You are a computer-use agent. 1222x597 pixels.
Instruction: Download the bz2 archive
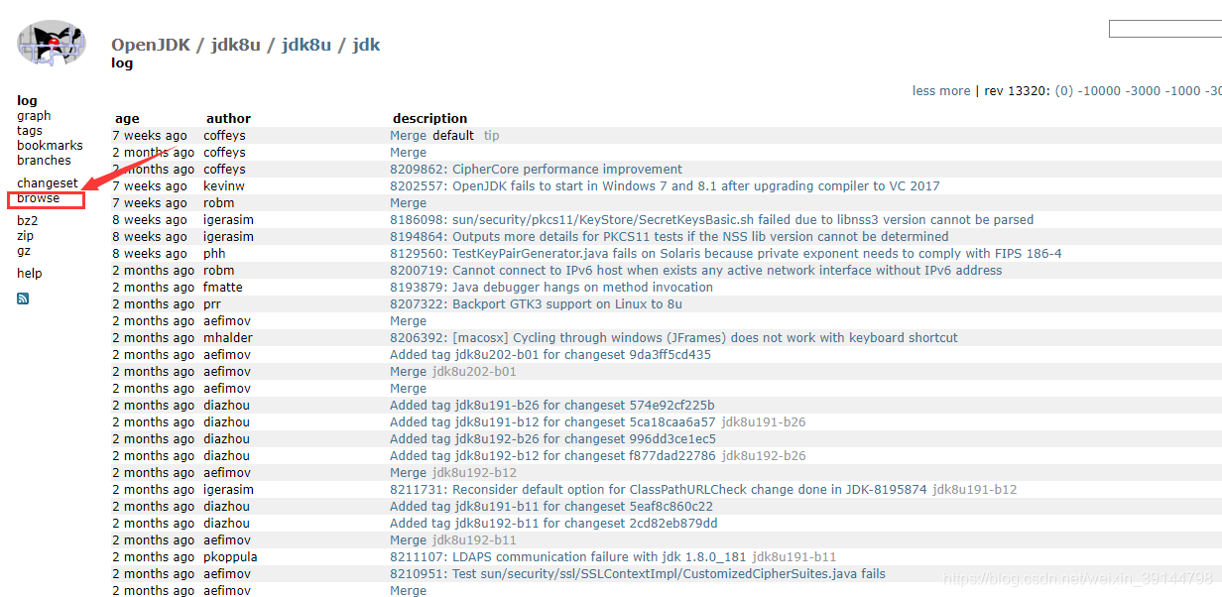click(x=27, y=221)
